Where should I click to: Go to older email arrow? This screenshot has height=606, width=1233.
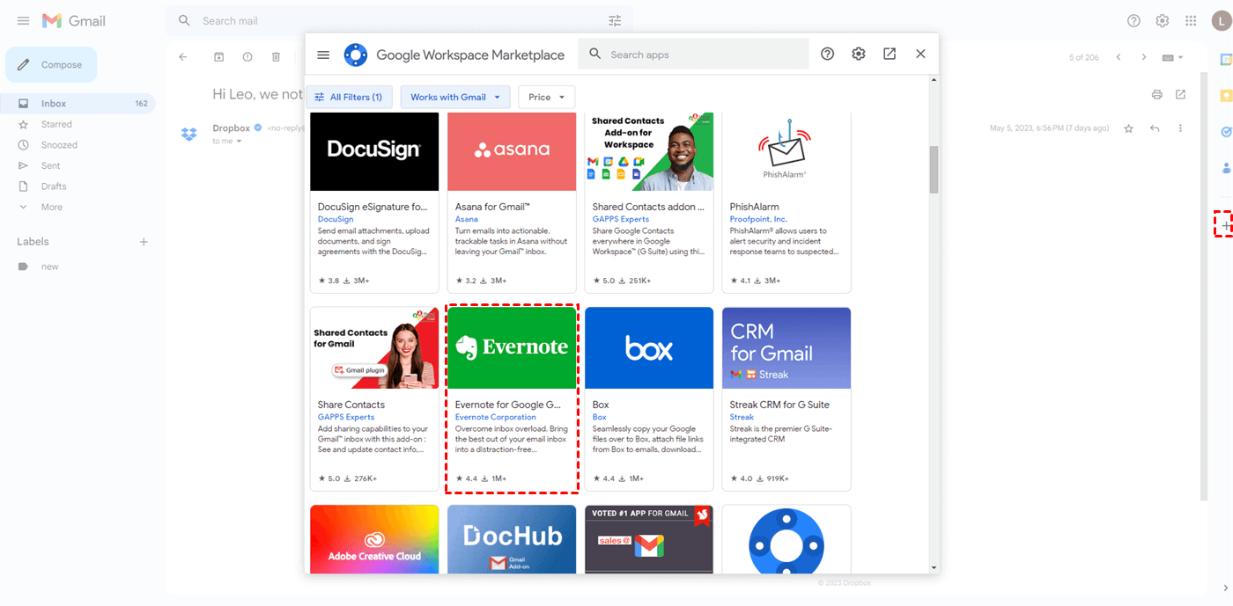(x=1144, y=57)
